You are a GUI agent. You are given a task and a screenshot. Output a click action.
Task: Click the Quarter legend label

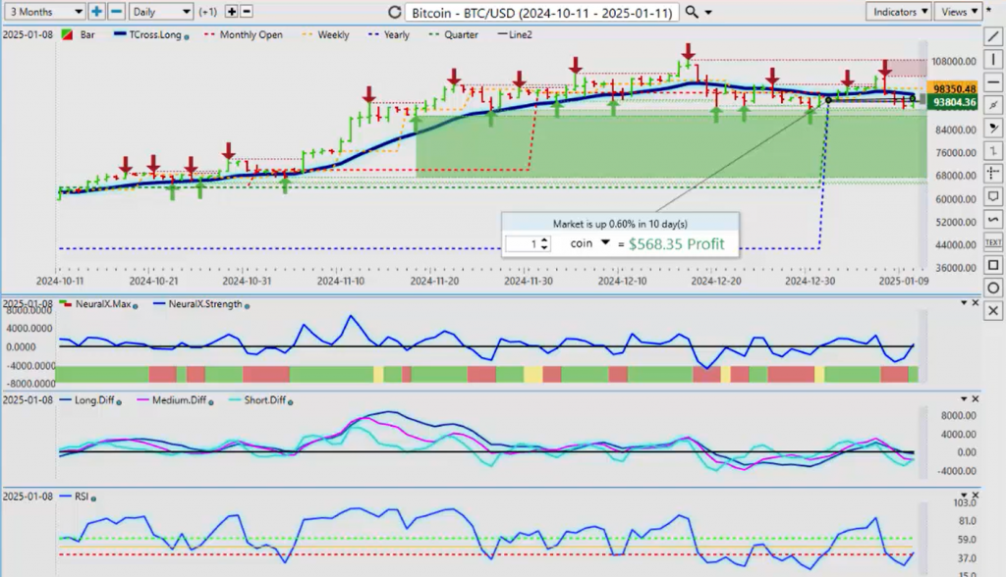[461, 34]
